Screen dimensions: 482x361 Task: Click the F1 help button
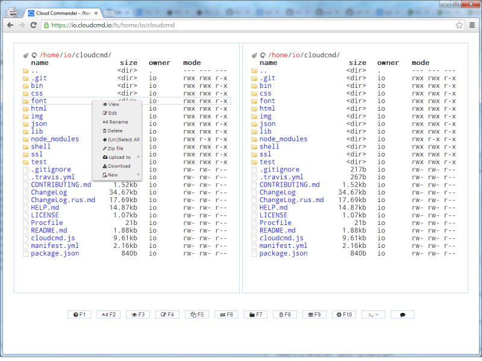[80, 314]
